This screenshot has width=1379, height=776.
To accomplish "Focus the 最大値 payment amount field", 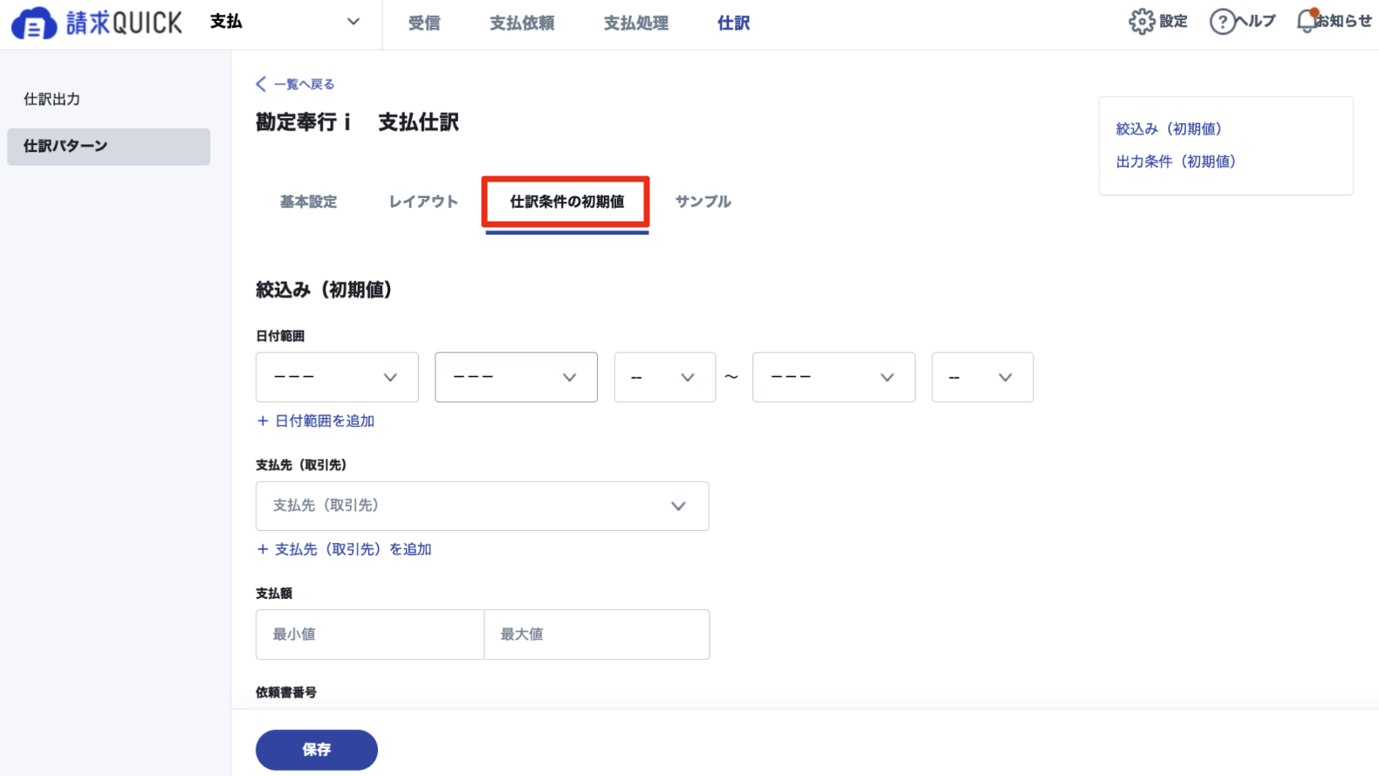I will [597, 635].
